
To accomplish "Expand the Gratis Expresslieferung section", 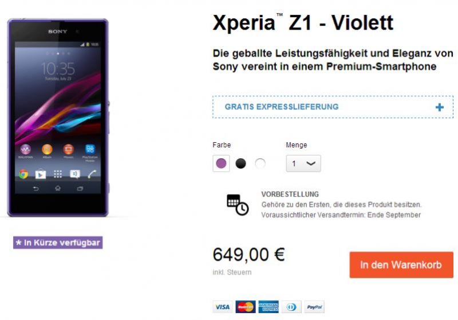I will (x=333, y=107).
